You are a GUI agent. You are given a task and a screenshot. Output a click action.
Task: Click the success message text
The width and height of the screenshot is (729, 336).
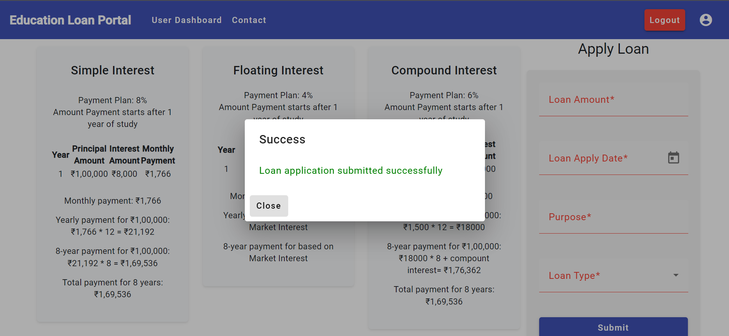[x=350, y=170]
